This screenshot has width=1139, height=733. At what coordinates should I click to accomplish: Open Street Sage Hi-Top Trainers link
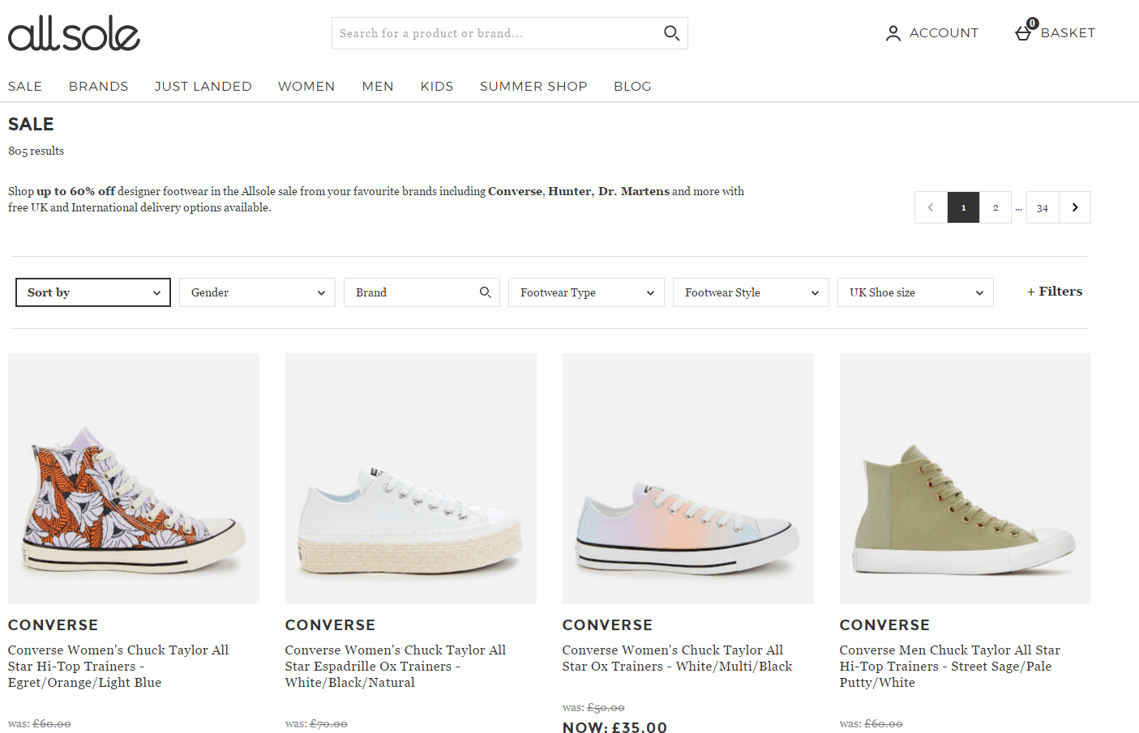pyautogui.click(x=950, y=667)
